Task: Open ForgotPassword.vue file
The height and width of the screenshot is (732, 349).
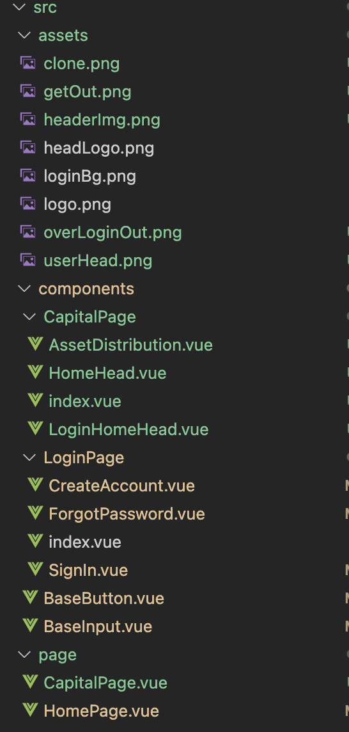Action: pos(127,514)
